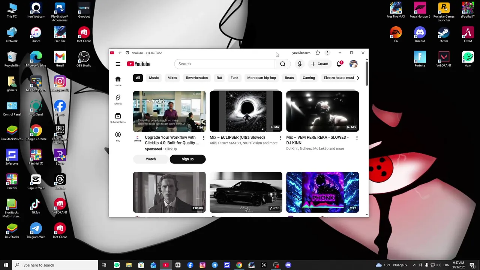The width and height of the screenshot is (480, 270).
Task: Reload the YouTube app page
Action: [127, 53]
